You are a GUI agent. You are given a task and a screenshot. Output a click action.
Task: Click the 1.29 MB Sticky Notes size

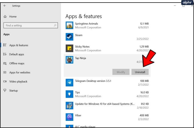tap(144, 47)
